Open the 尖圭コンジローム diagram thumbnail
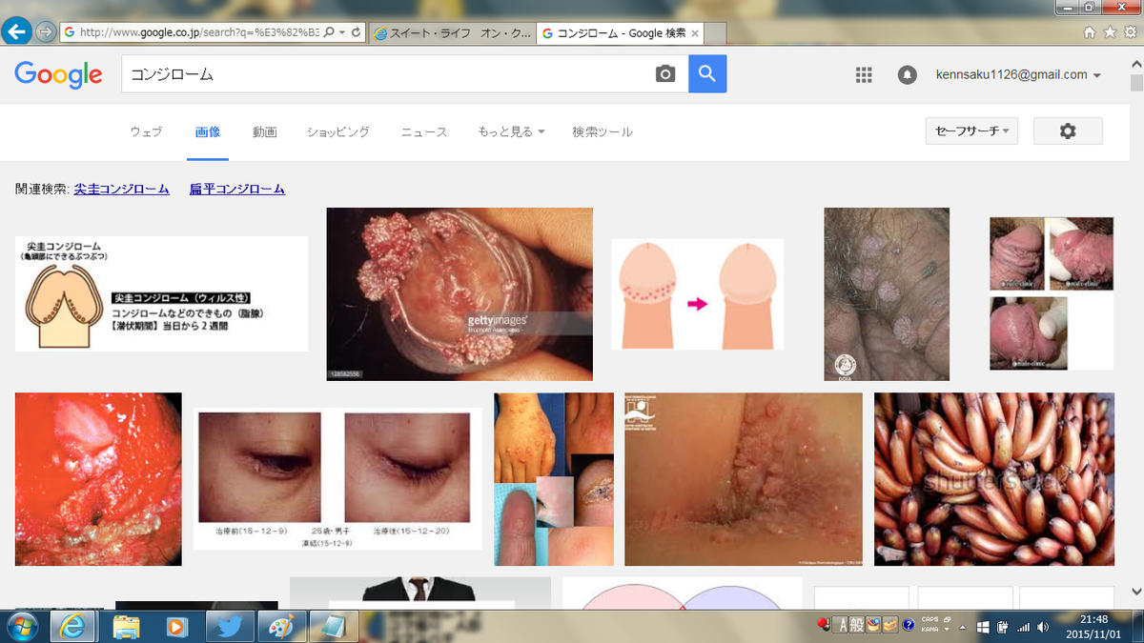Viewport: 1144px width, 643px height. [x=161, y=293]
